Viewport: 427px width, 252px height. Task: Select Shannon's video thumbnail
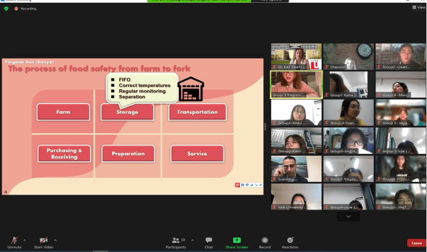[348, 57]
